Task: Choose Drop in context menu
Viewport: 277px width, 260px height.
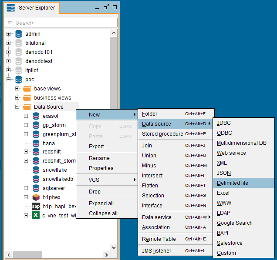Action: 107,192
